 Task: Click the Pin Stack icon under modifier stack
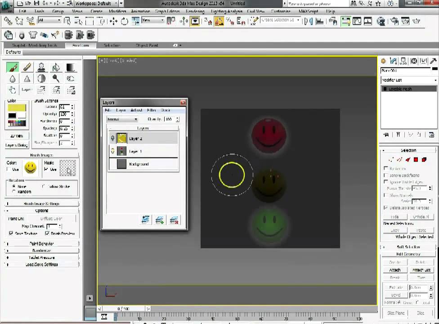(386, 135)
